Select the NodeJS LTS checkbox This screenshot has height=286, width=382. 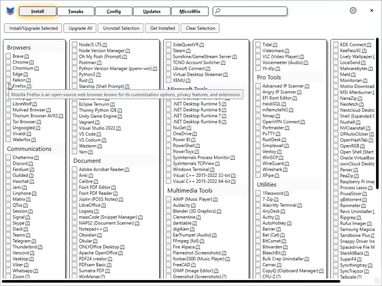[x=75, y=44]
